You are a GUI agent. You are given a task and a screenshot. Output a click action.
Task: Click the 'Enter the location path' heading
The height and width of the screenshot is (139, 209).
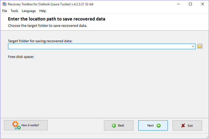[57, 19]
